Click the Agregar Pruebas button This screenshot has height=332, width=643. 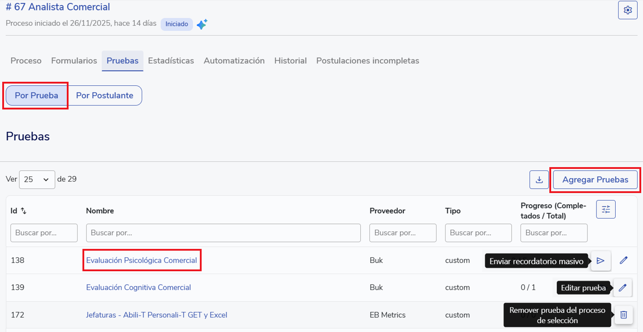(x=595, y=180)
